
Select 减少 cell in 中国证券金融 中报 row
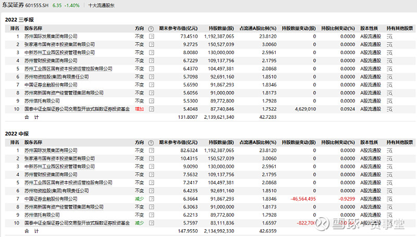tap(139, 199)
